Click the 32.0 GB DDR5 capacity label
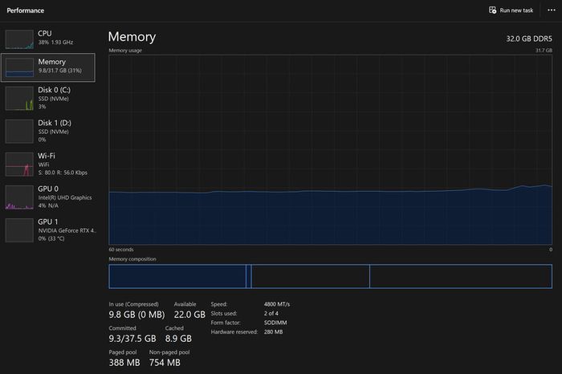The image size is (562, 374). point(529,39)
